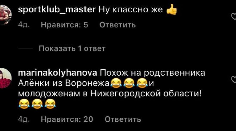The width and height of the screenshot is (236, 131).
Task: Click the "4д." timestamp under sportklub_master's comment
Action: 24,25
